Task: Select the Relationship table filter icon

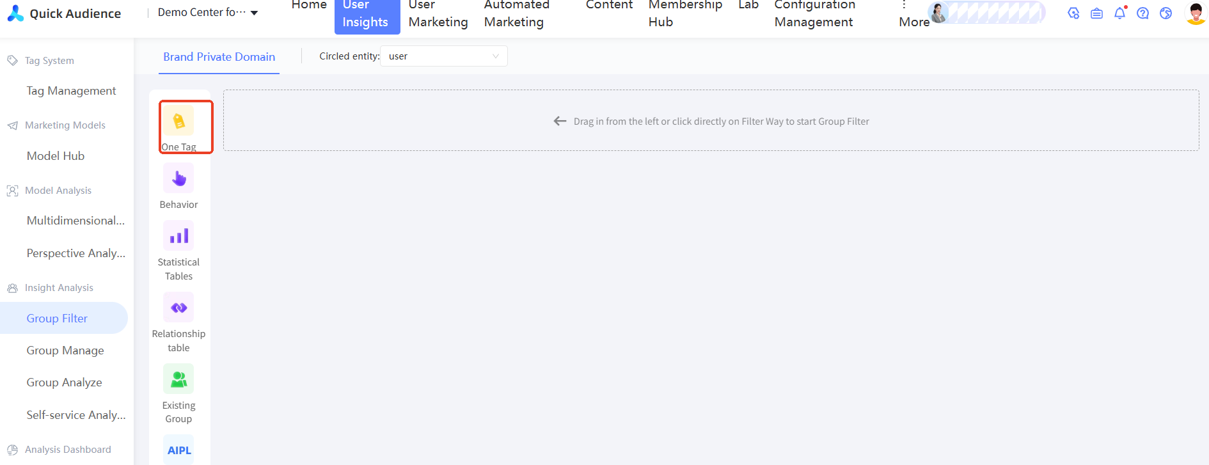Action: [178, 307]
